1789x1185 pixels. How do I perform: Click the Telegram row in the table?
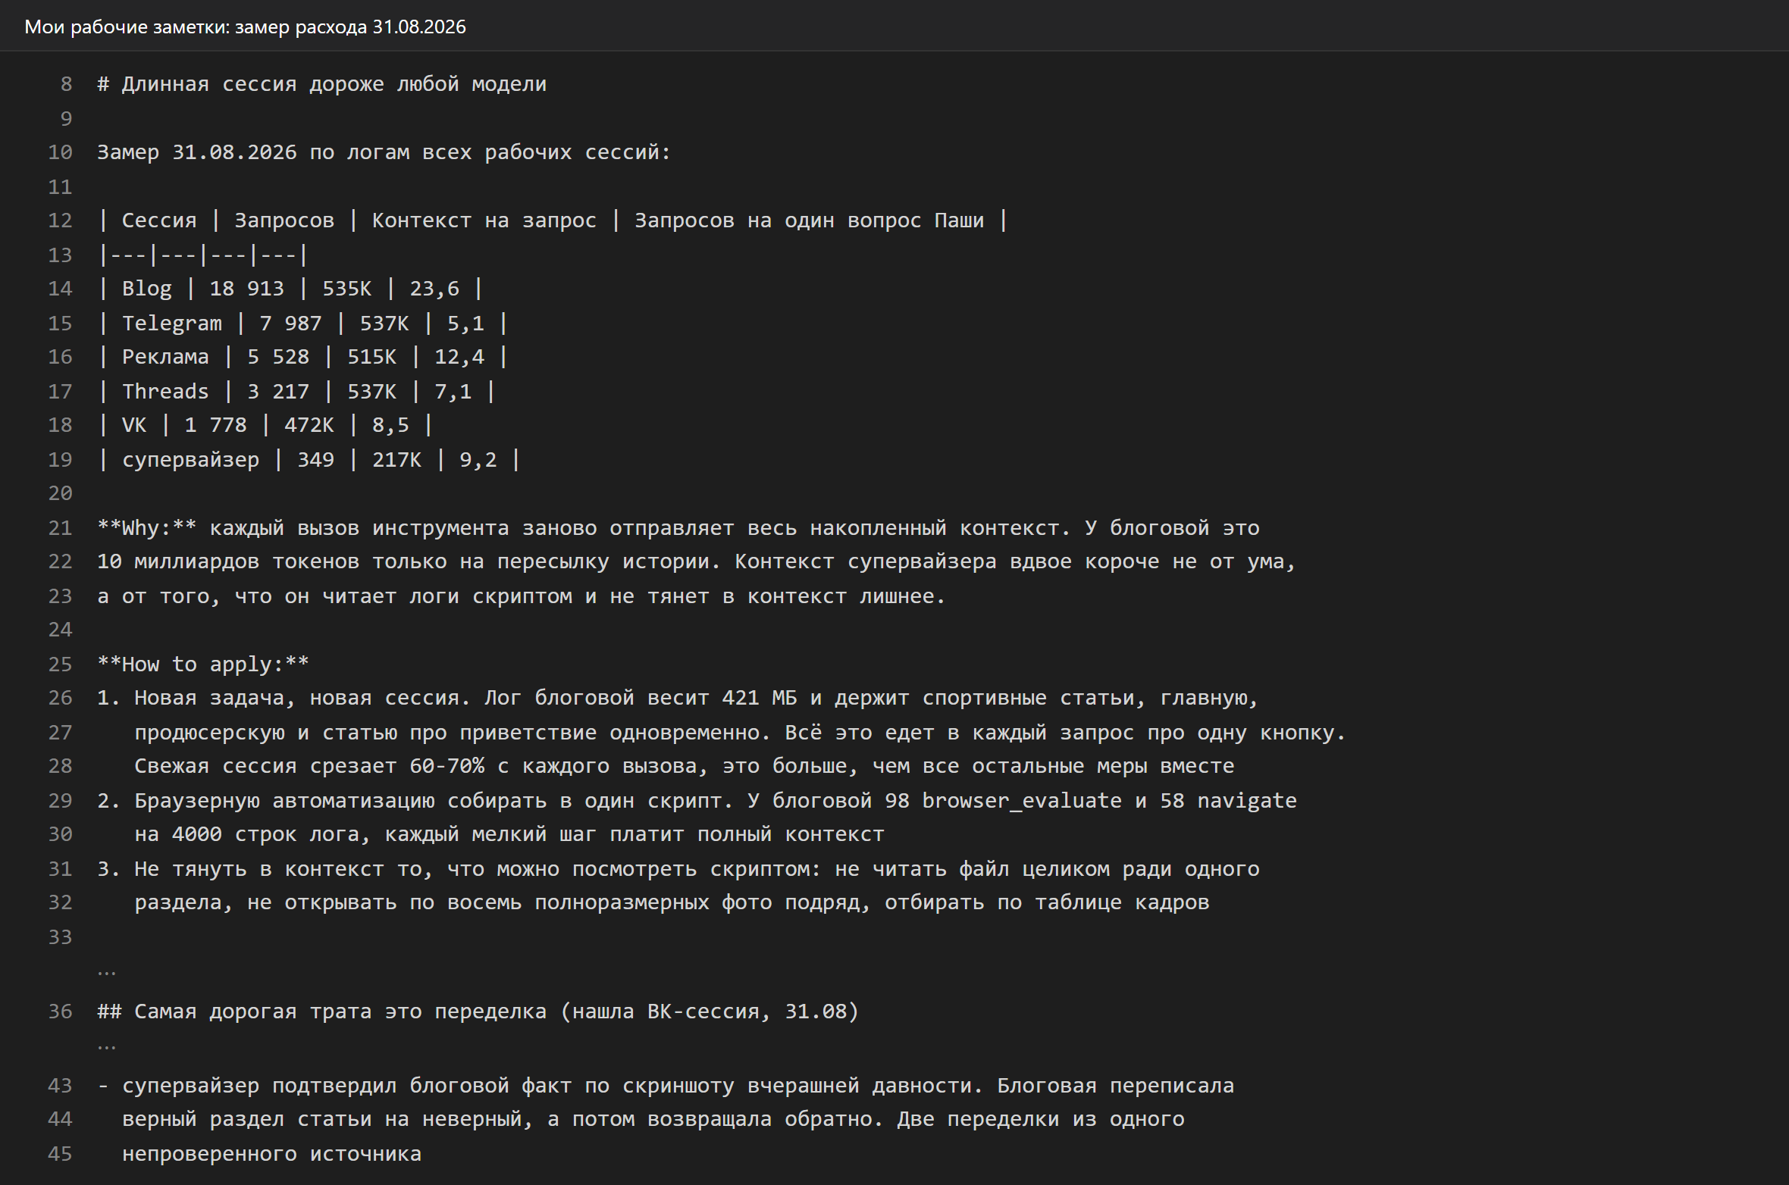pyautogui.click(x=302, y=324)
